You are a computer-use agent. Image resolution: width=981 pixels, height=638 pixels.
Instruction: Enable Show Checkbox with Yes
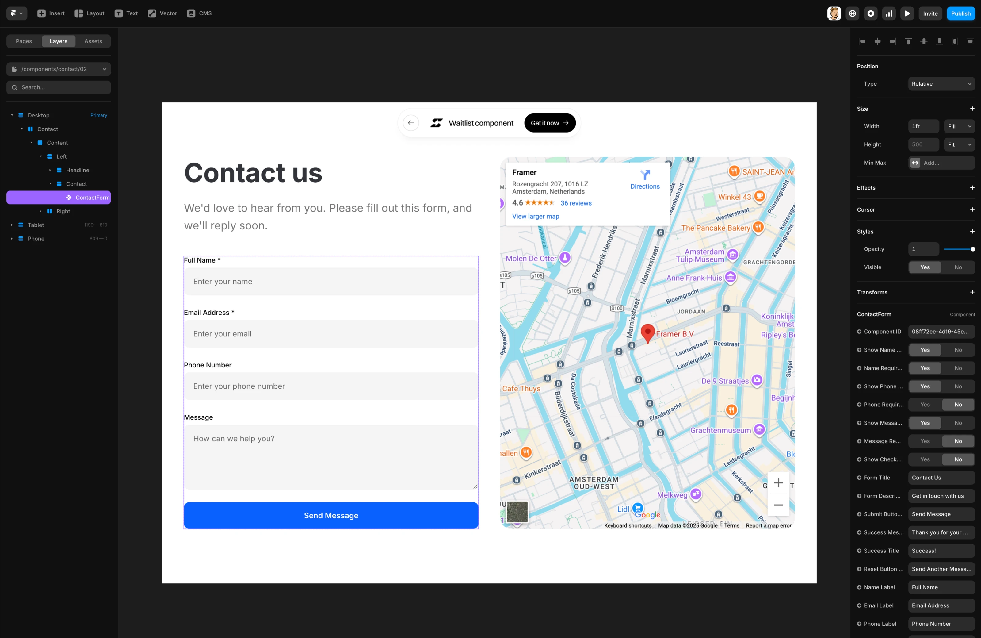pyautogui.click(x=925, y=459)
